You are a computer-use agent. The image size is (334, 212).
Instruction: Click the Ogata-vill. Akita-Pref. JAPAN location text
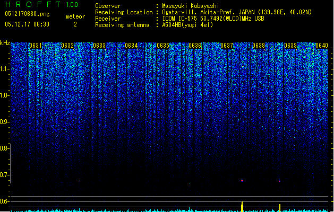coord(237,12)
